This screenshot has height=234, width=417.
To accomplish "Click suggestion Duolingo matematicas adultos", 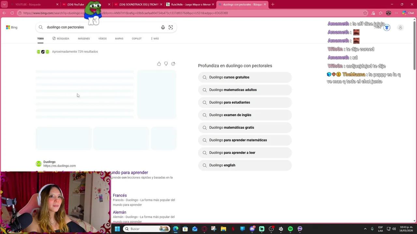I will [245, 90].
